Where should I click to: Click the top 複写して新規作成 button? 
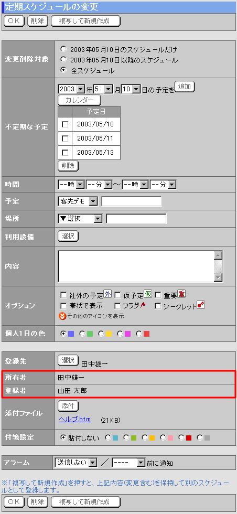click(86, 21)
